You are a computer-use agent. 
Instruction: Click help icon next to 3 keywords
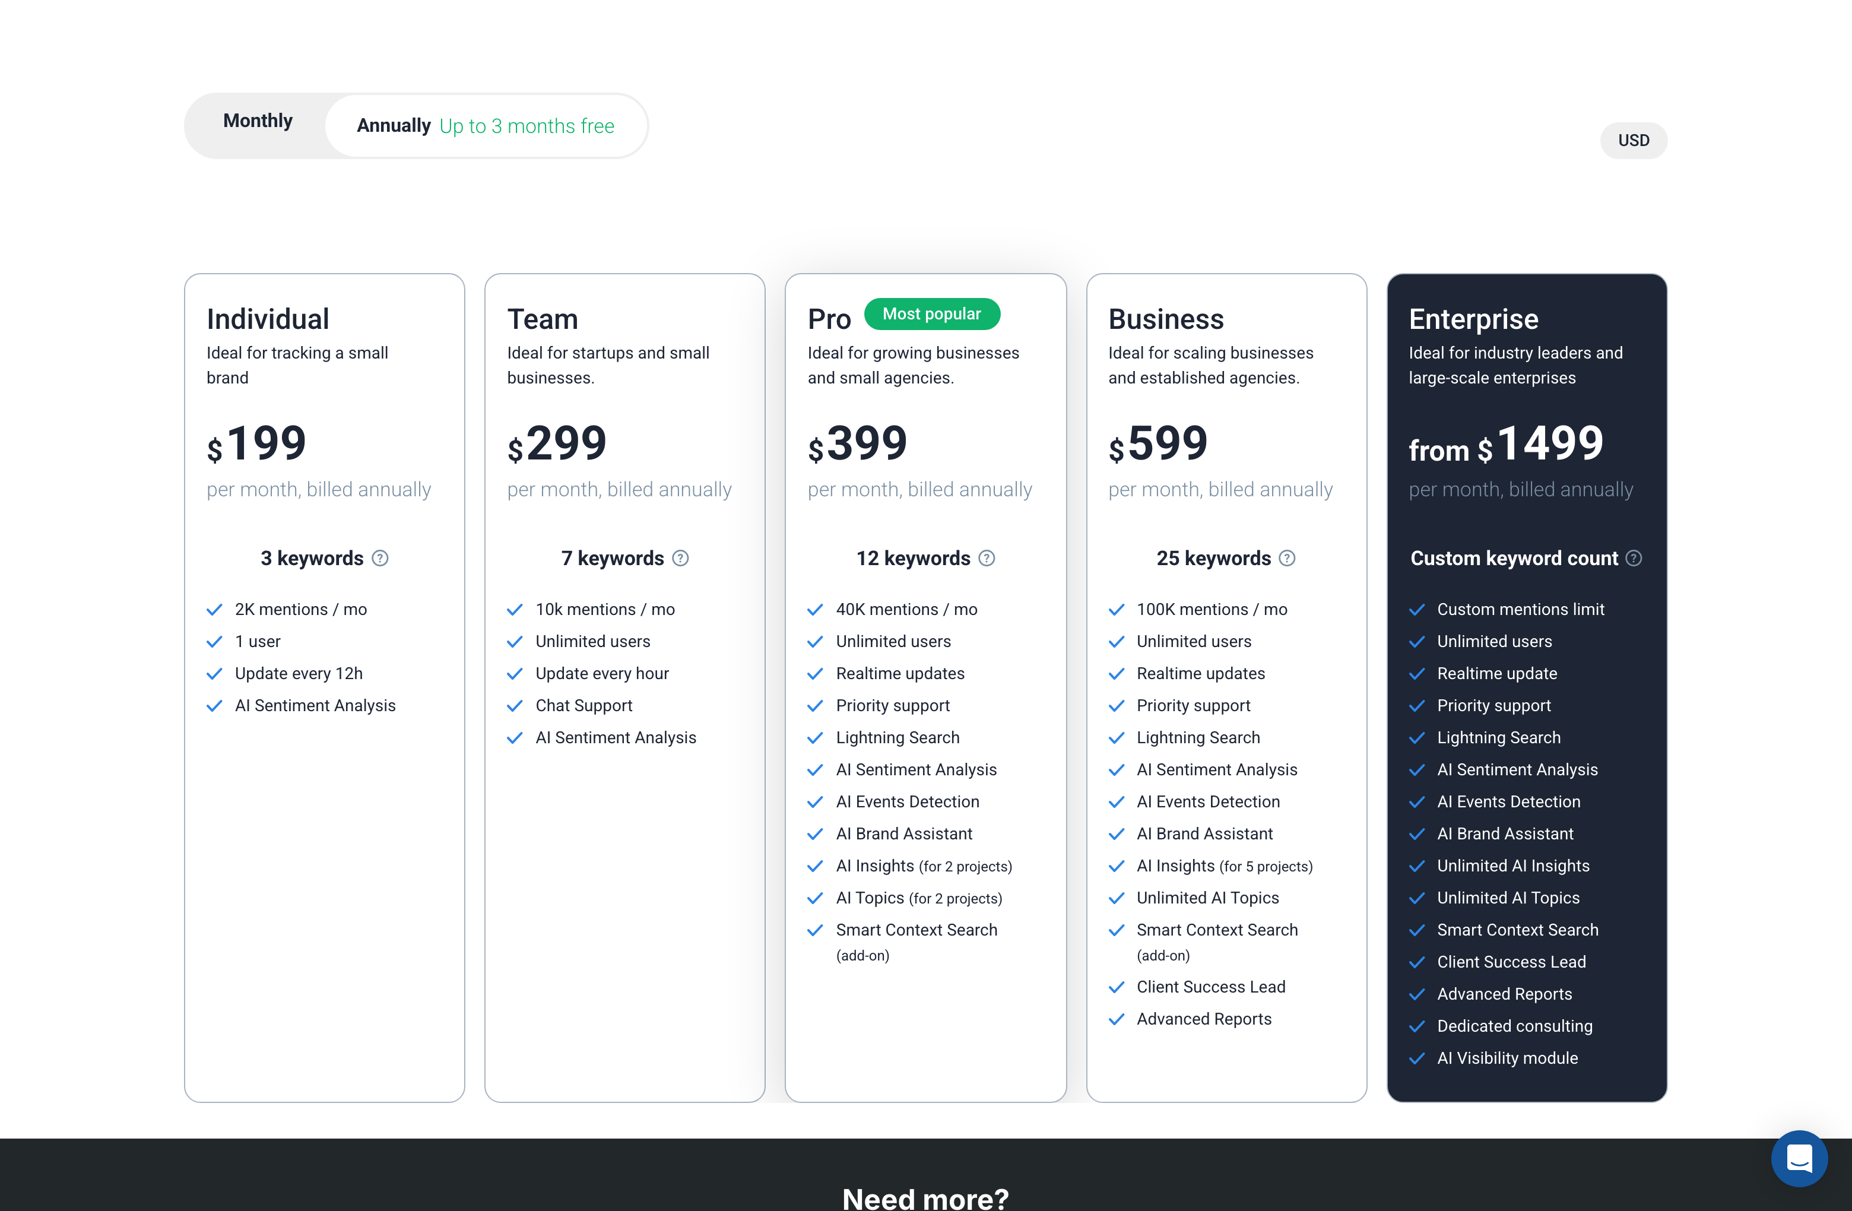pos(380,558)
